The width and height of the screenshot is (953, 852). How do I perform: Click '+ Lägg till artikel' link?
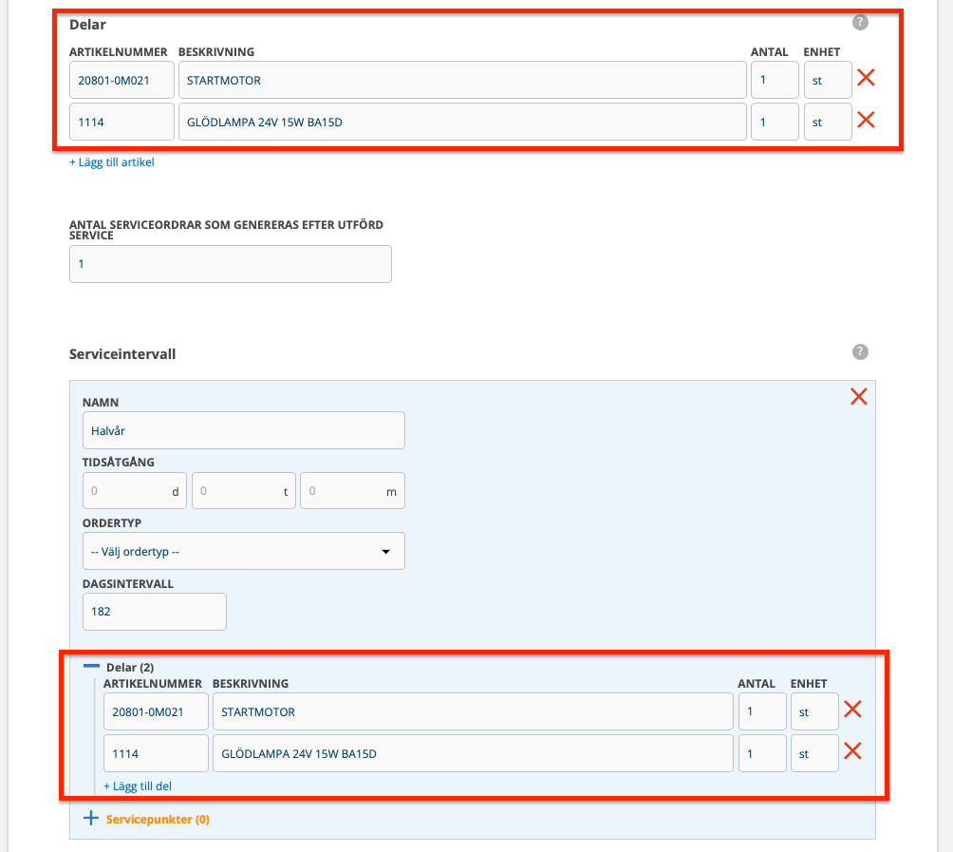pos(111,162)
